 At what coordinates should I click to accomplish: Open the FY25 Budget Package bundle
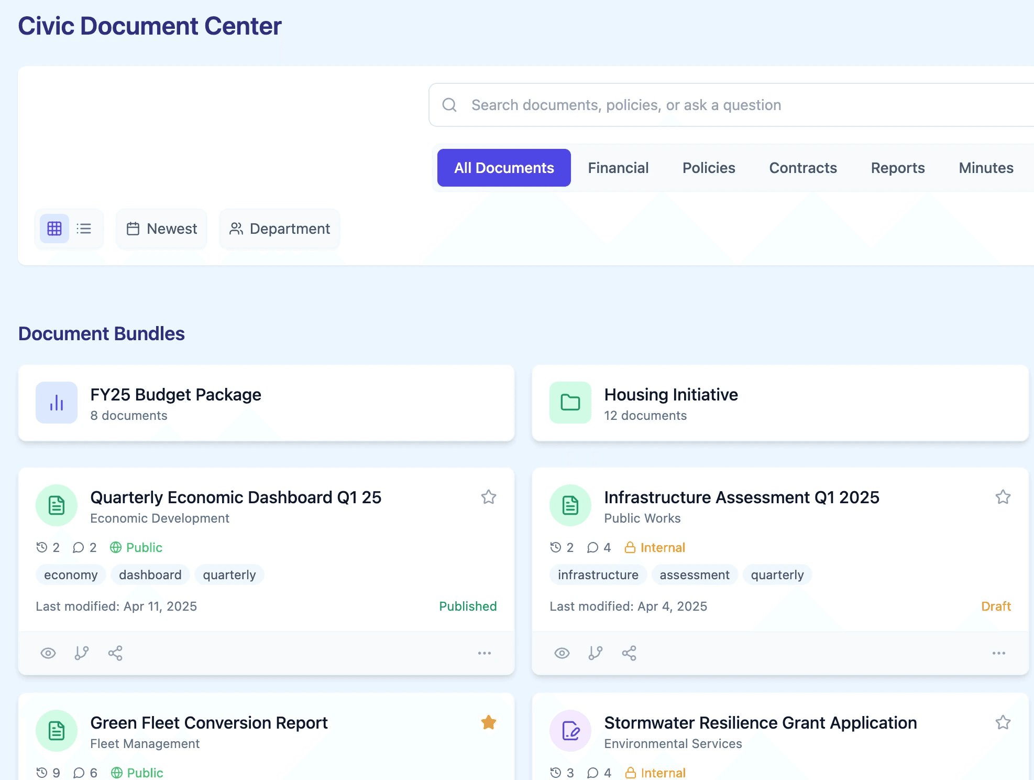(266, 403)
